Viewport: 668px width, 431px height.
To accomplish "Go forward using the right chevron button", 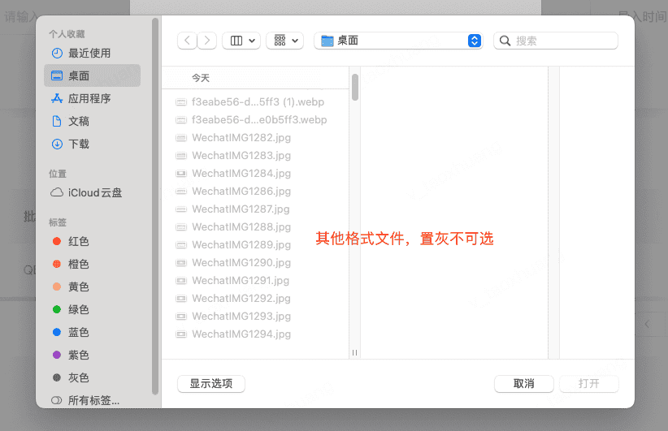I will (207, 41).
